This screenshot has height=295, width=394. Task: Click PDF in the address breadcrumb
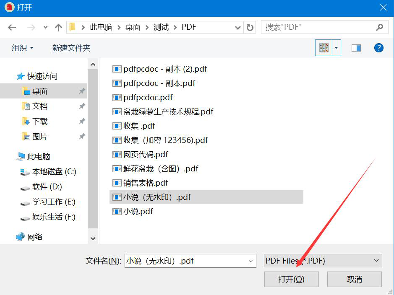pyautogui.click(x=189, y=27)
